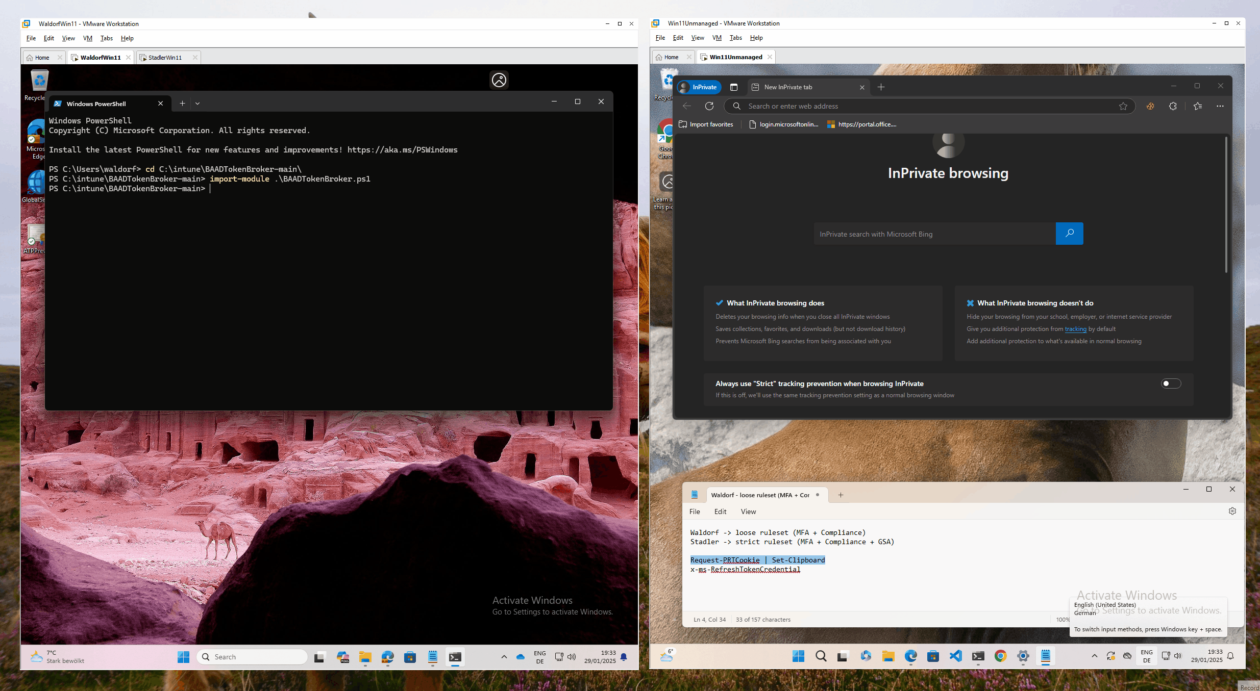
Task: Toggle Strict tracking prevention switch
Action: (1171, 383)
